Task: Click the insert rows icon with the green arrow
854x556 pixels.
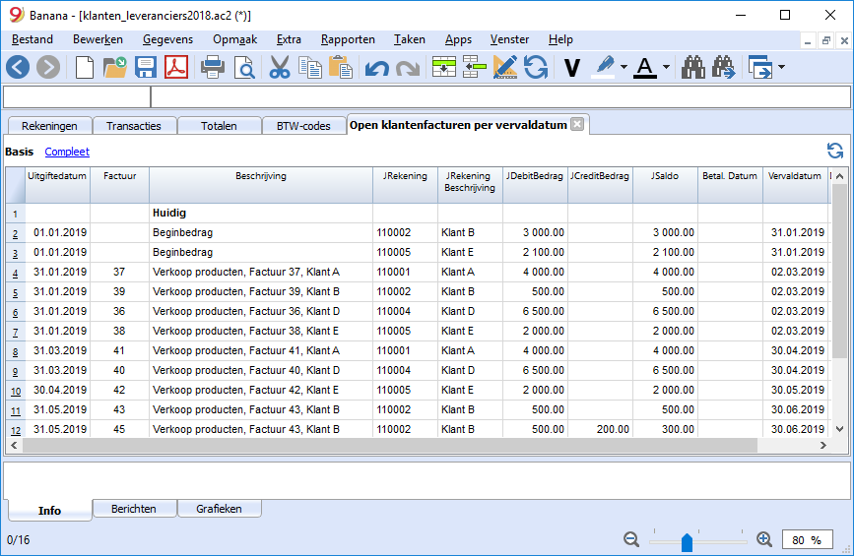Action: (475, 68)
